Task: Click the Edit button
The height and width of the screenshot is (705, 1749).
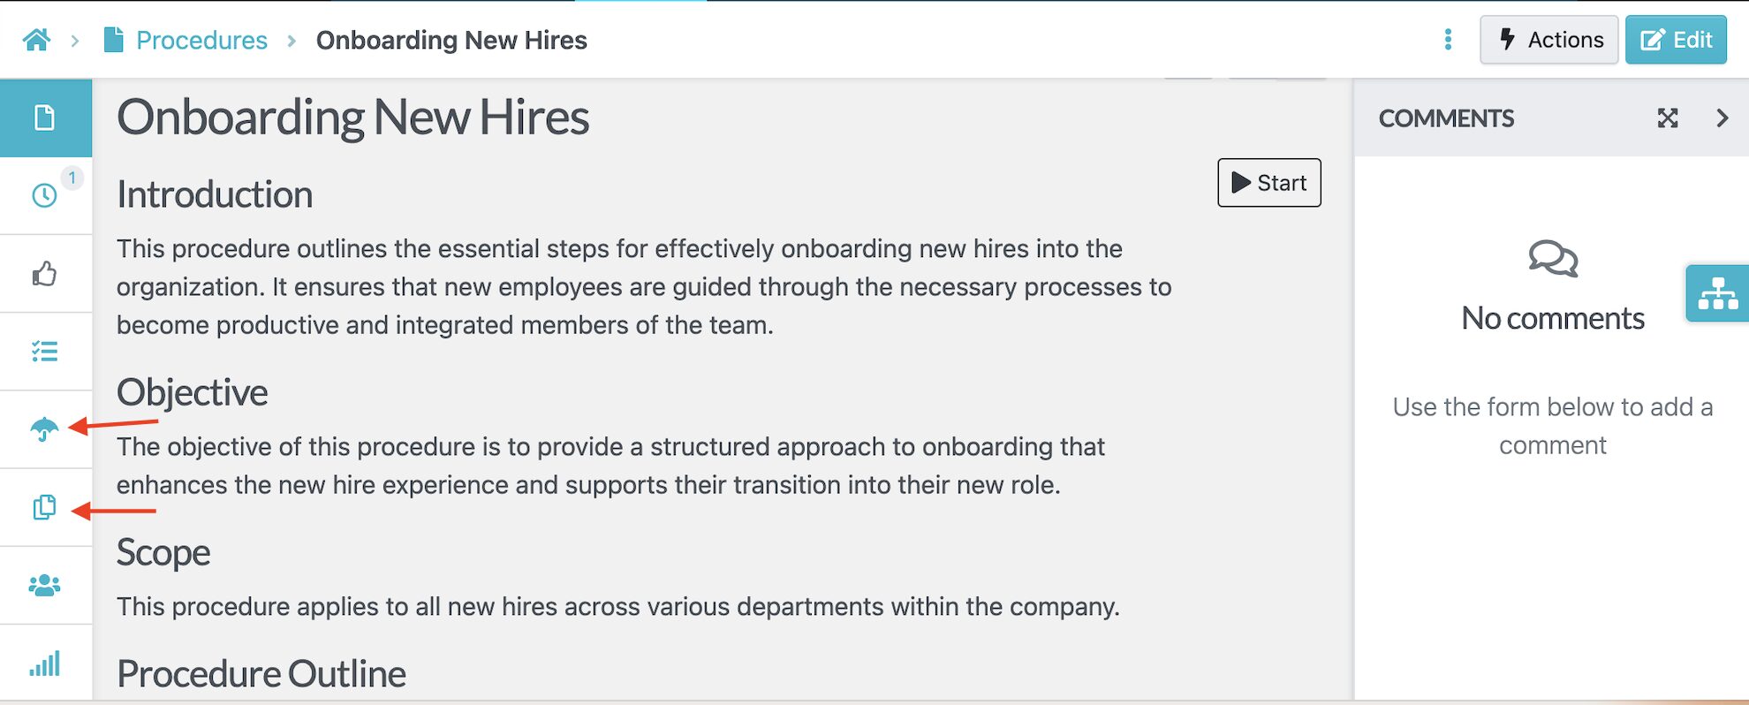Action: pyautogui.click(x=1676, y=40)
